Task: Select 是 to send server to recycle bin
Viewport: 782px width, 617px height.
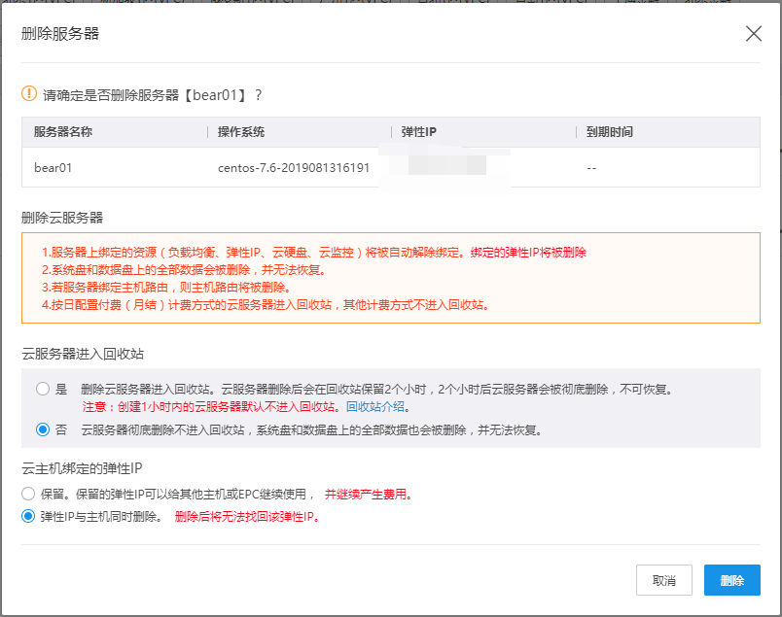Action: click(43, 389)
